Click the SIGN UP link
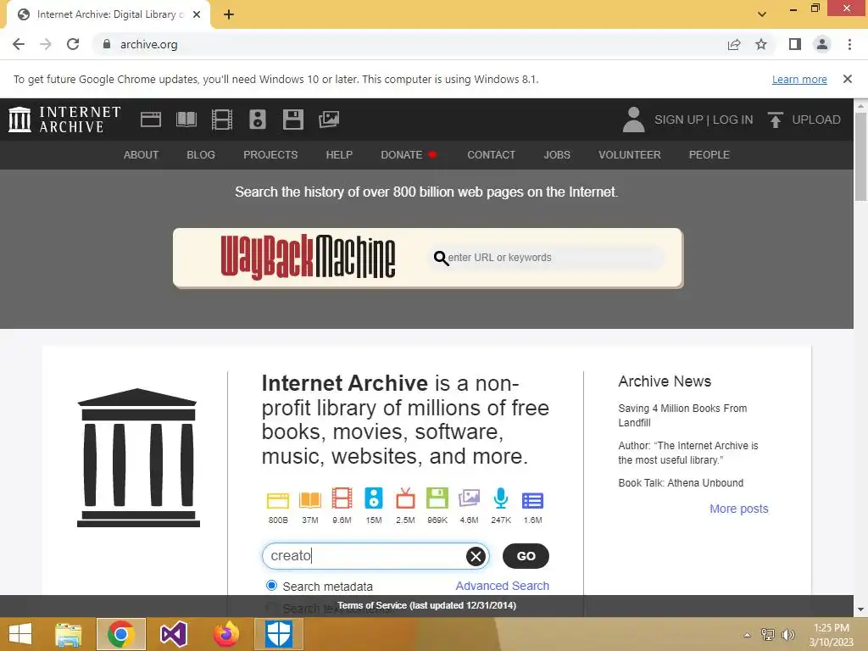 679,120
